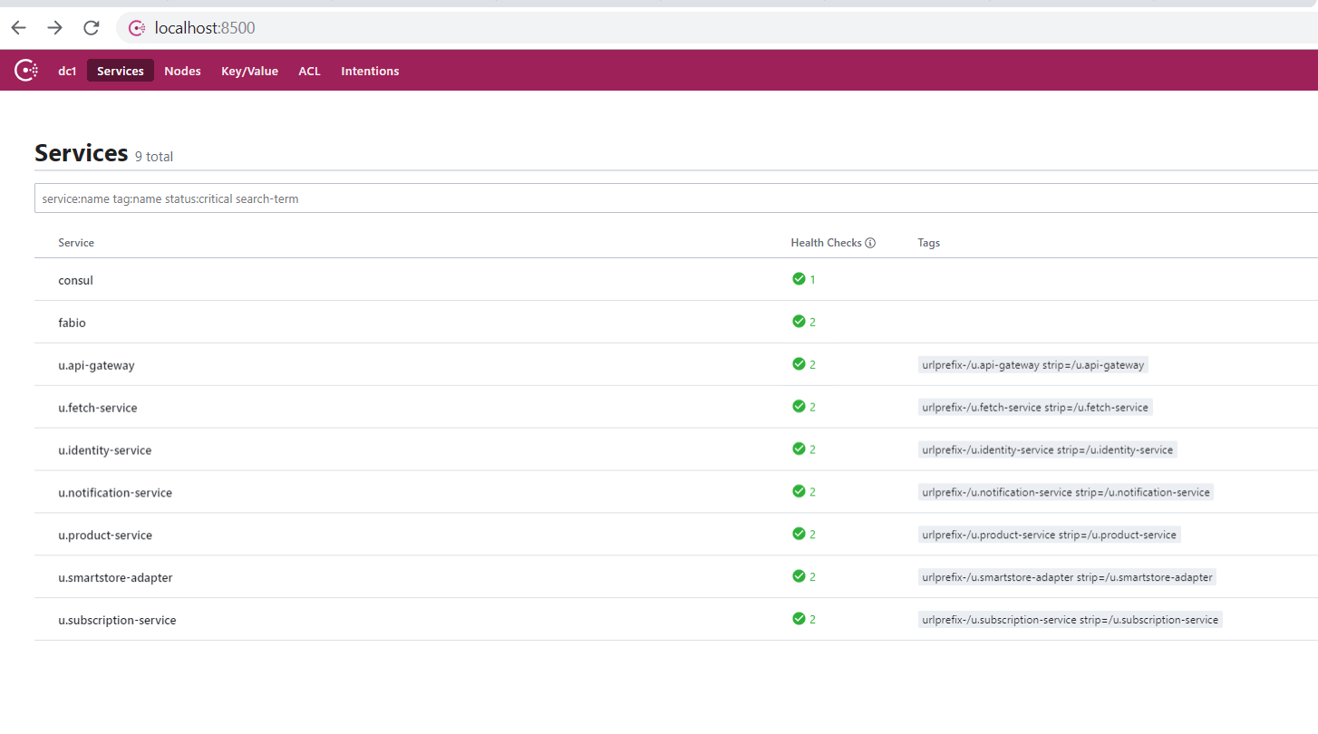Click the Tags column header
Viewport: 1318px width, 734px height.
[x=928, y=243]
